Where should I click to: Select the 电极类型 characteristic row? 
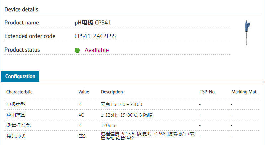17,104
